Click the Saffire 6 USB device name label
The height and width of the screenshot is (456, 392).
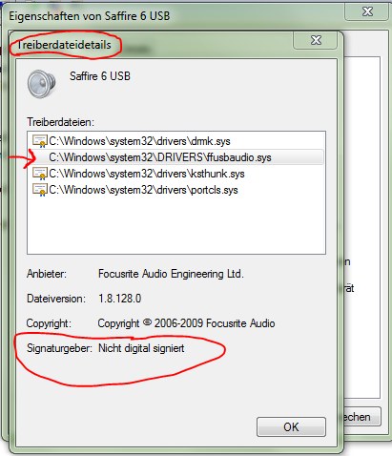tap(100, 76)
